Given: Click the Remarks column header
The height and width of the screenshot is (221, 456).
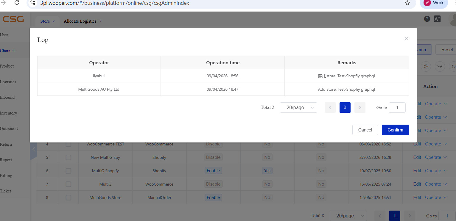Looking at the screenshot, I should [x=347, y=62].
